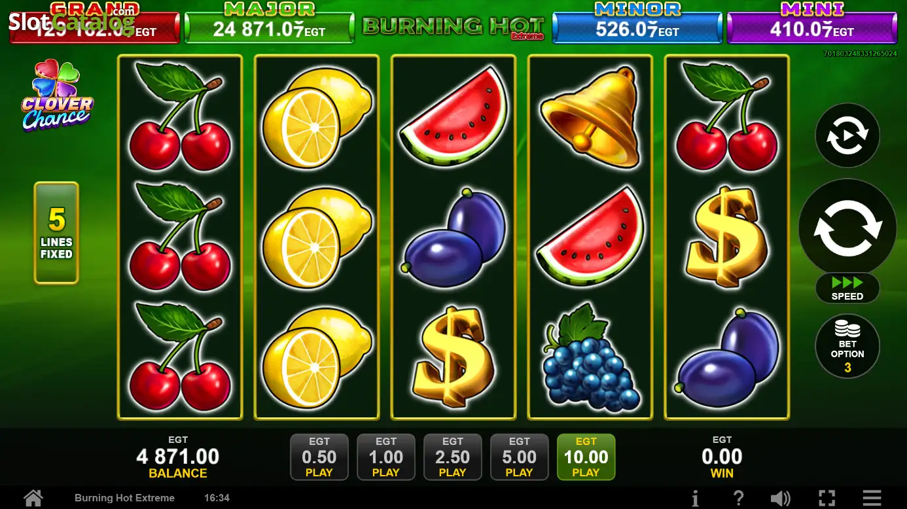Start autoplay with the small circular arrow icon

847,135
